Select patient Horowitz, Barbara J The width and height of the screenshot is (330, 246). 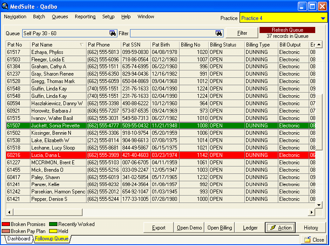[x=160, y=111]
